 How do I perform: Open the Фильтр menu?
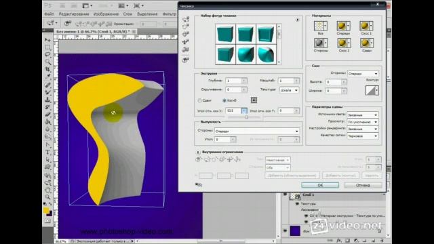coord(170,14)
